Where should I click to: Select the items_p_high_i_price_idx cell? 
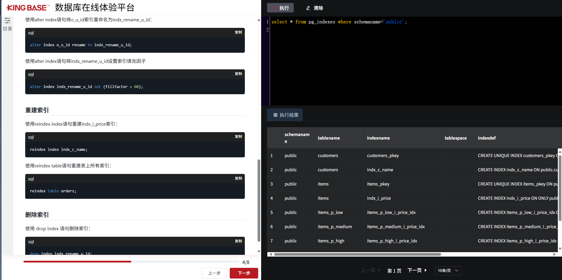(403, 241)
